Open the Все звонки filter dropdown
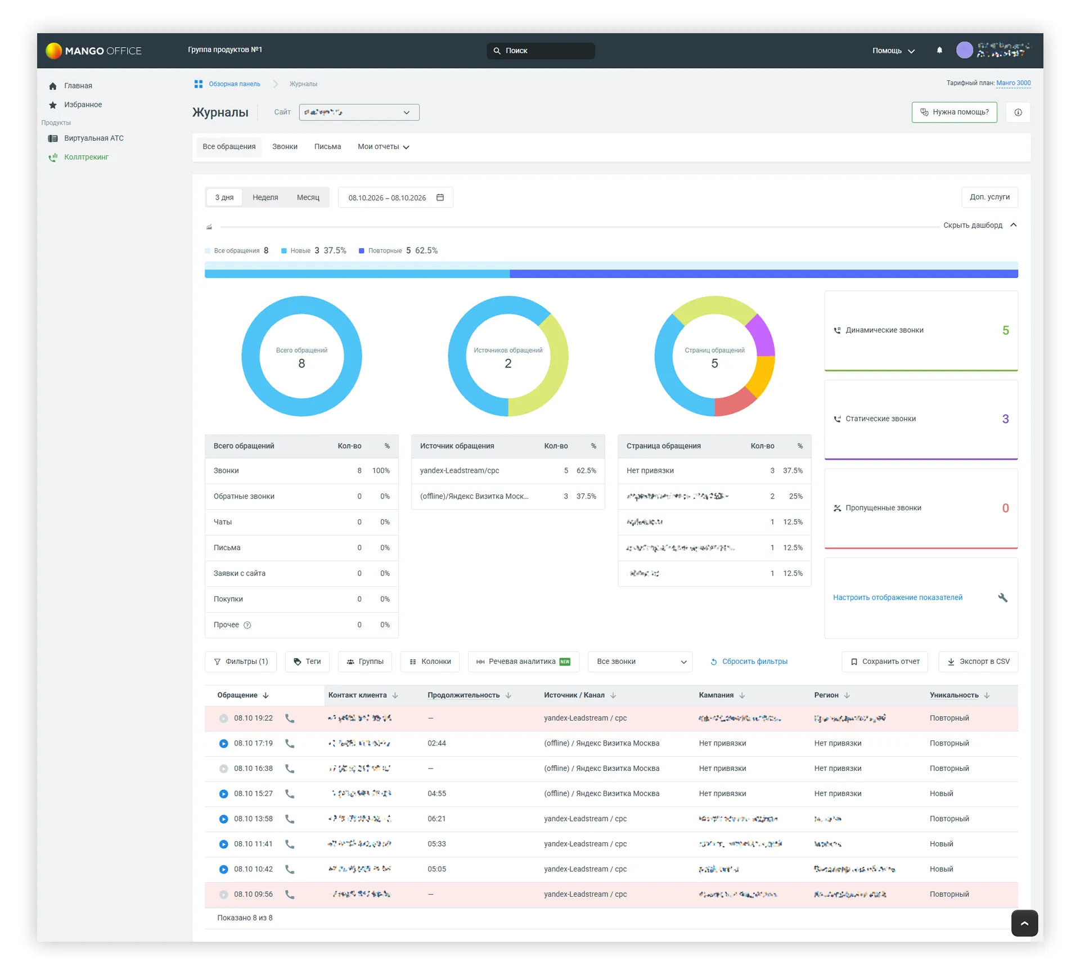This screenshot has height=975, width=1080. tap(640, 662)
